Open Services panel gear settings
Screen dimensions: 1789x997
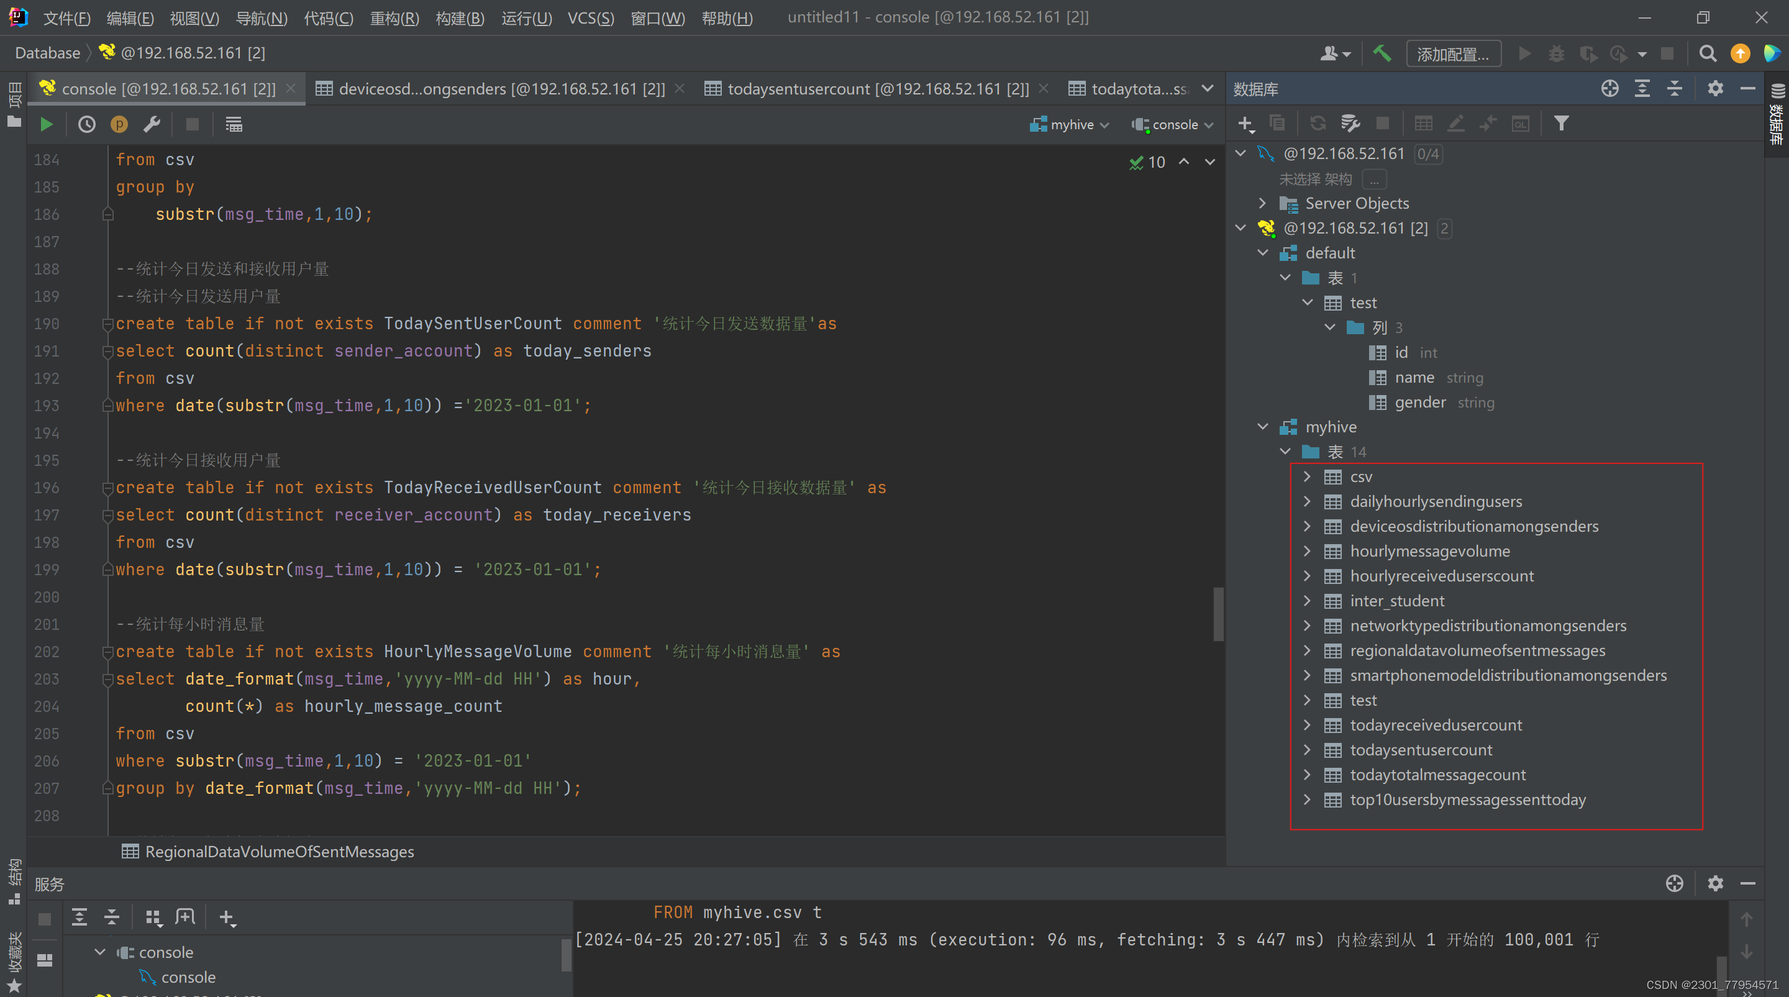[1715, 884]
